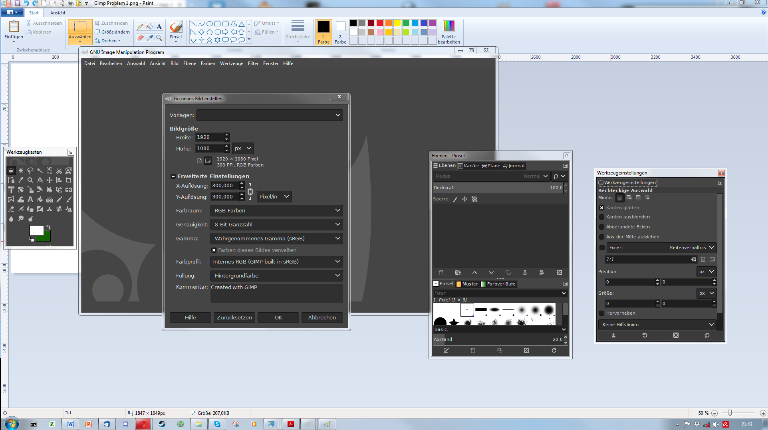Collapse the 'Erweiterte Einstellungen' section
The width and height of the screenshot is (768, 430).
[x=173, y=176]
